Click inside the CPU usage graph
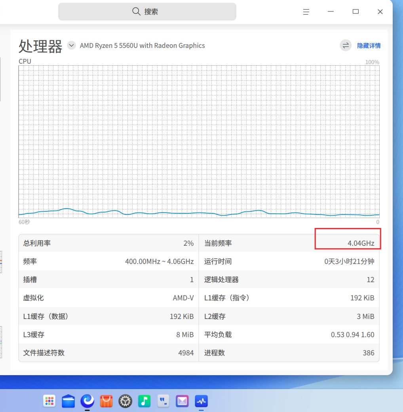Image resolution: width=403 pixels, height=412 pixels. pos(199,141)
